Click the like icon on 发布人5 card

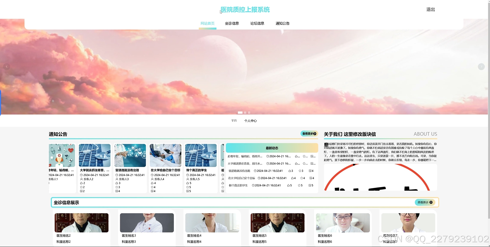[x=188, y=183]
